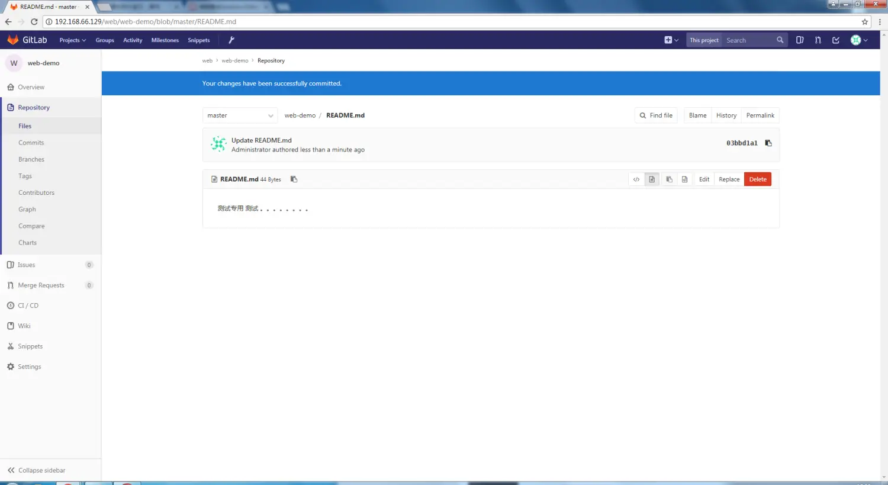Open the GitLab home logo
Screen dimensions: 888x485
[27, 40]
